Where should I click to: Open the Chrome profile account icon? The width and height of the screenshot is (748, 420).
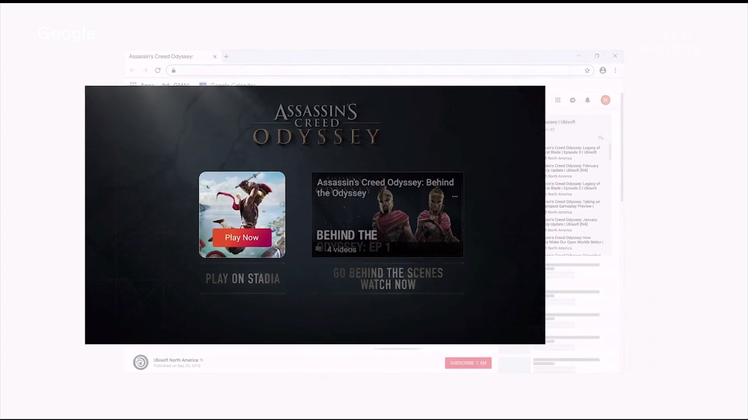pos(603,70)
